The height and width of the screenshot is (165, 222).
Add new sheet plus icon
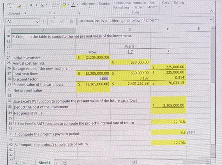pos(65,162)
